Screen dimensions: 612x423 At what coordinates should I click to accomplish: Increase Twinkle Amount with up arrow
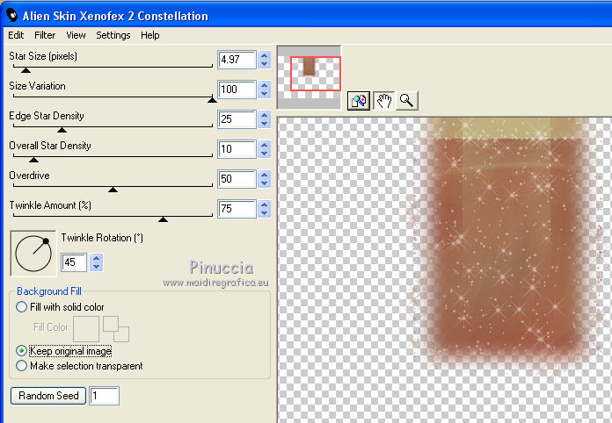(x=265, y=204)
